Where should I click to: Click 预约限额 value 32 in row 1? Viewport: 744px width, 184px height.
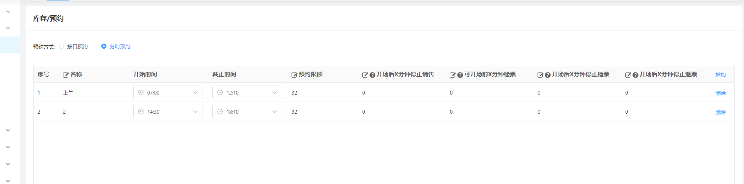pyautogui.click(x=294, y=93)
